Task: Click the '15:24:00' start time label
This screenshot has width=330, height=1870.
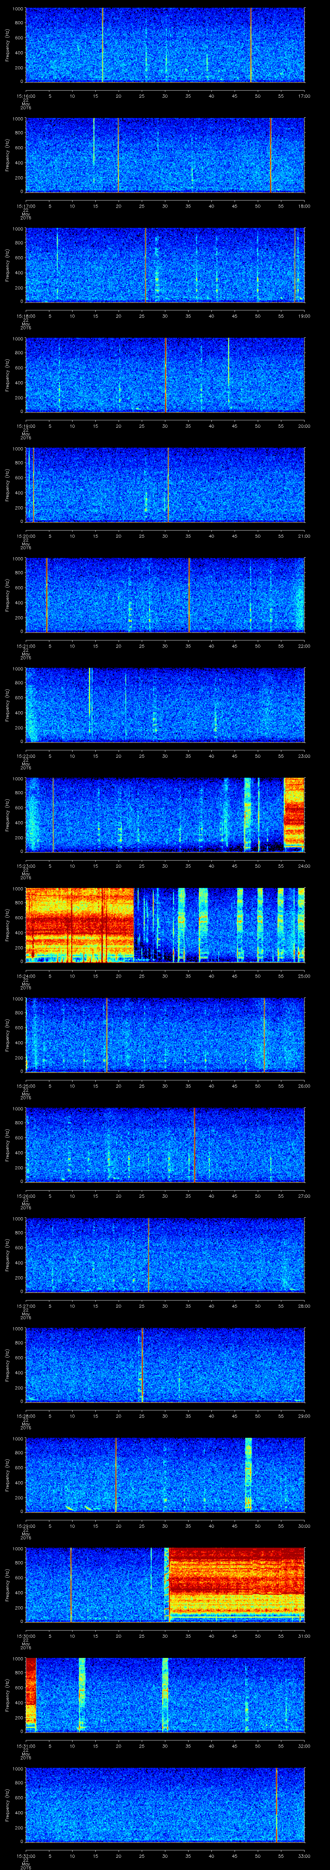Action: [25, 976]
